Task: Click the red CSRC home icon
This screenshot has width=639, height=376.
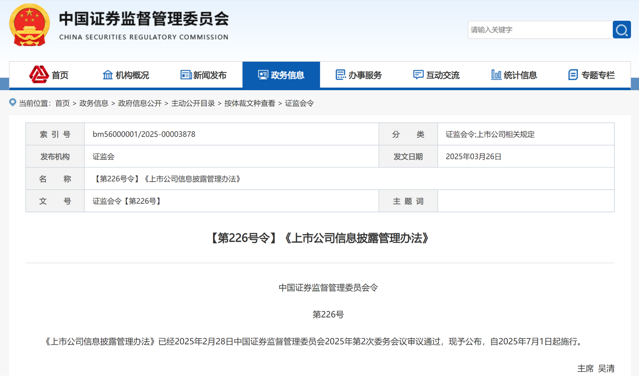Action: (39, 75)
